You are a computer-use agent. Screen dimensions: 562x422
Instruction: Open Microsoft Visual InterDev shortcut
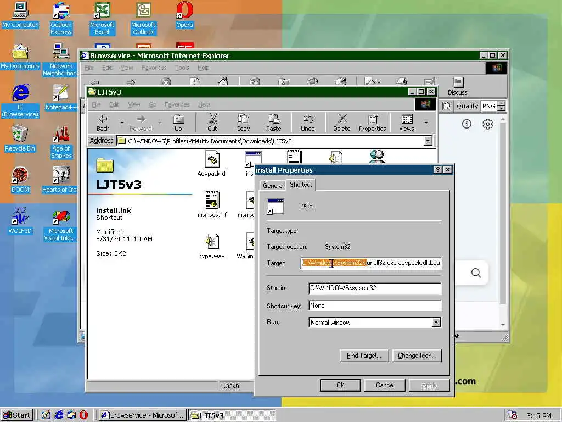tap(61, 224)
